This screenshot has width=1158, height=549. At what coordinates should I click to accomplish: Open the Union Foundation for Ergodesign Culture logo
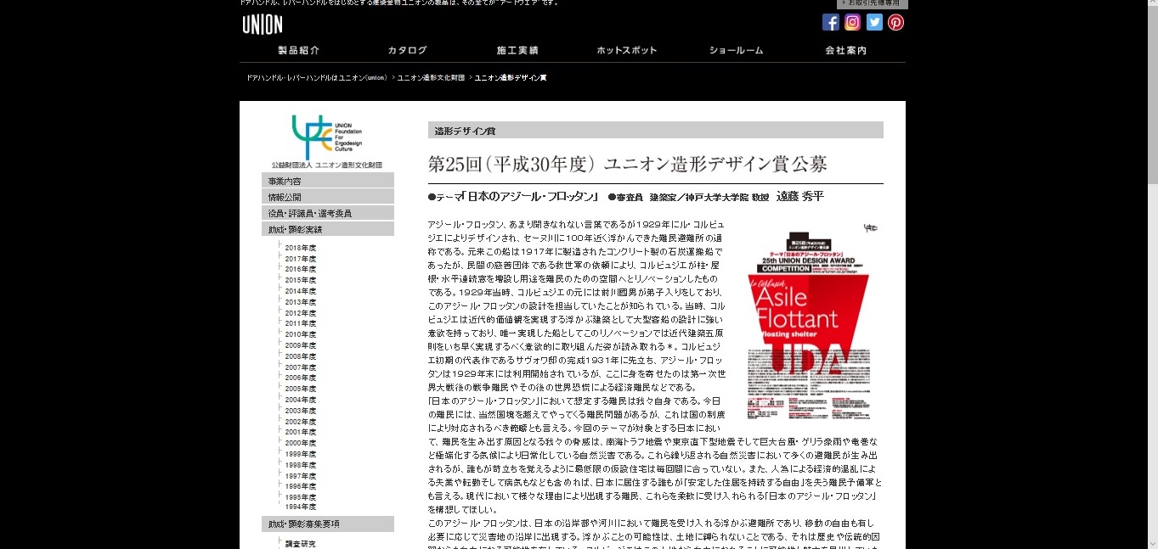328,142
